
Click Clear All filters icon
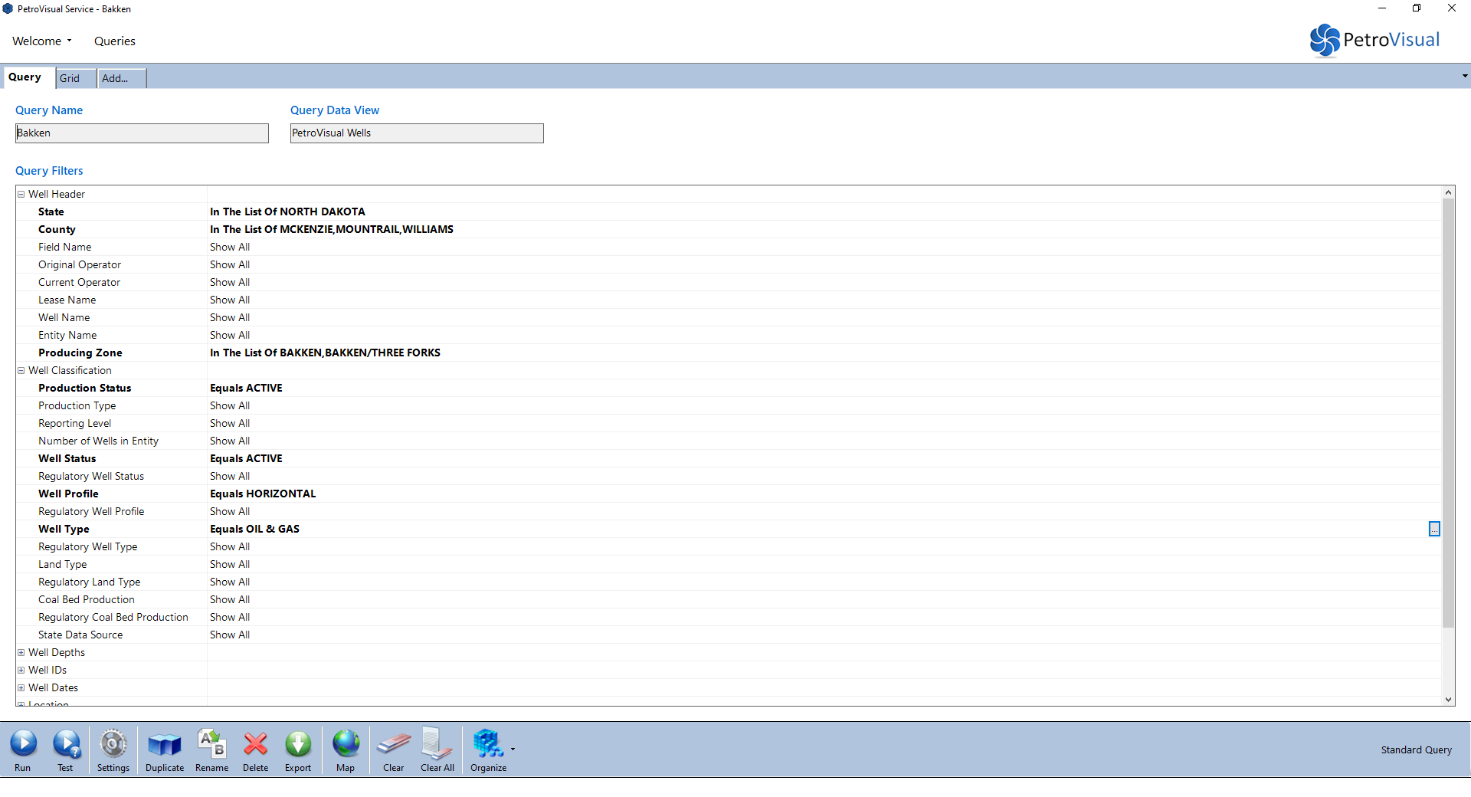click(x=437, y=749)
